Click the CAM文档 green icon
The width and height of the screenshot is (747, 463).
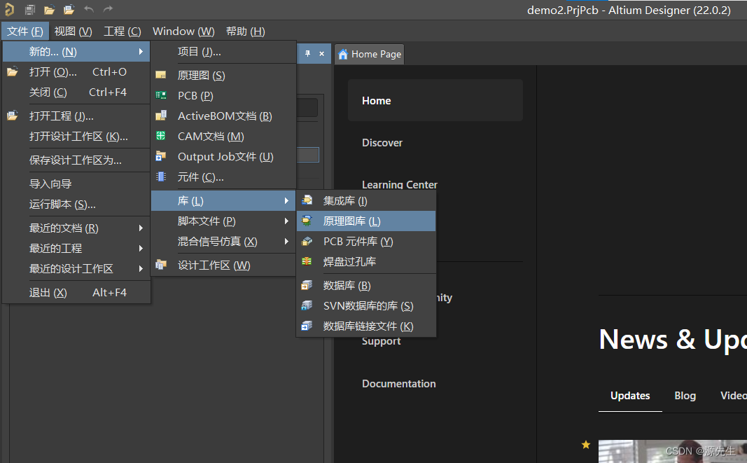pos(161,136)
